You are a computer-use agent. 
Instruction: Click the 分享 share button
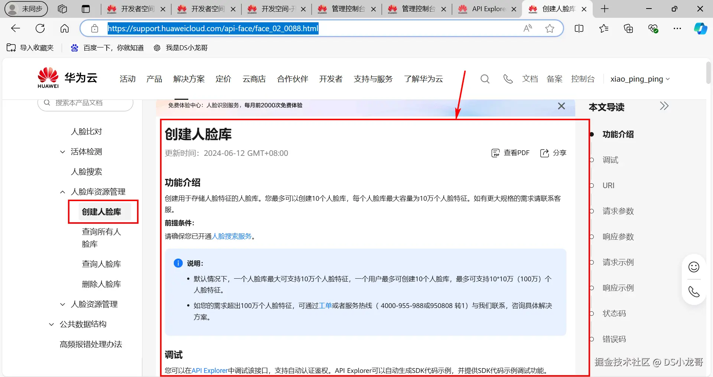pos(553,153)
